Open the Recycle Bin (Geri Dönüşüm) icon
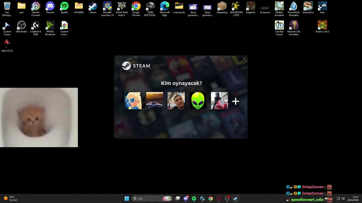Screen dimensions: 362x203 [7, 9]
